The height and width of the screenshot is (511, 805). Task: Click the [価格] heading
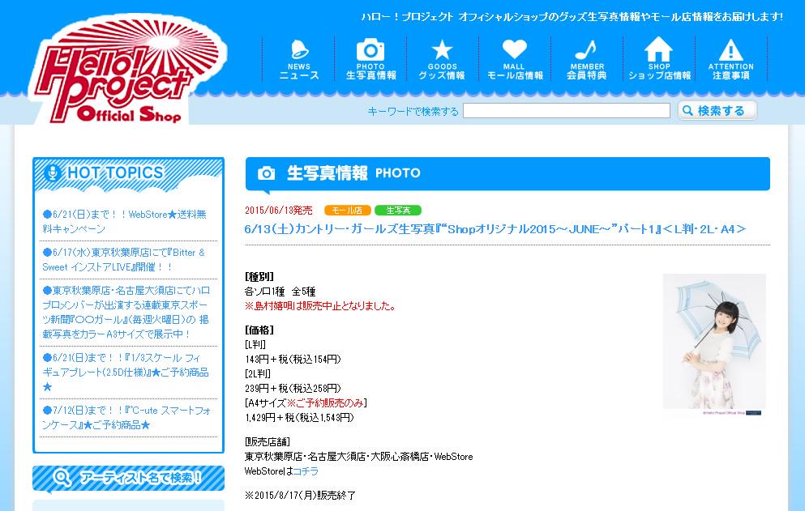[259, 330]
